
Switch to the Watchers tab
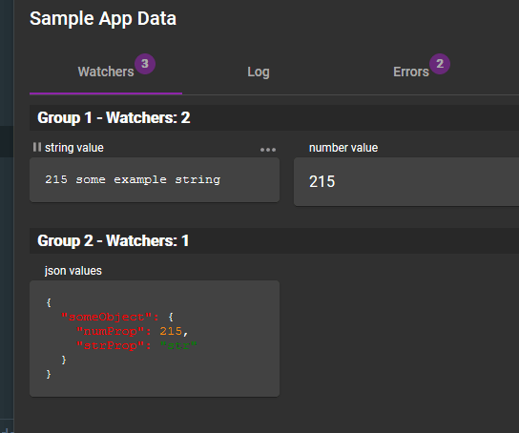coord(106,72)
